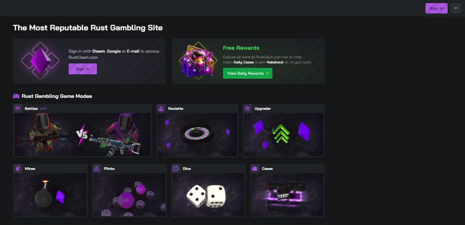This screenshot has width=465, height=225.
Task: Click the Dice mode icon
Action: click(176, 168)
